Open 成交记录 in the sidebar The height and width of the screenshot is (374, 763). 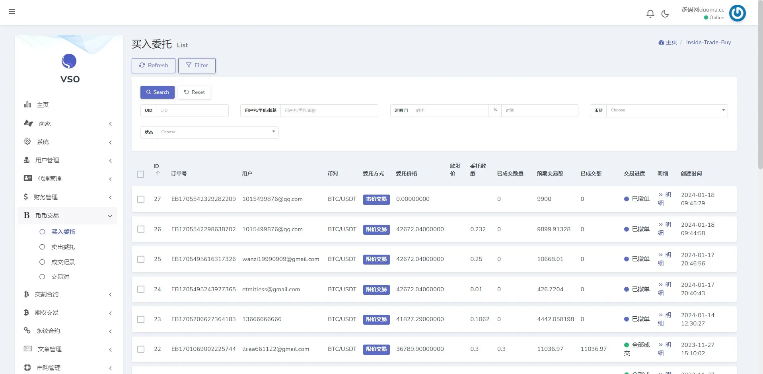coord(63,262)
